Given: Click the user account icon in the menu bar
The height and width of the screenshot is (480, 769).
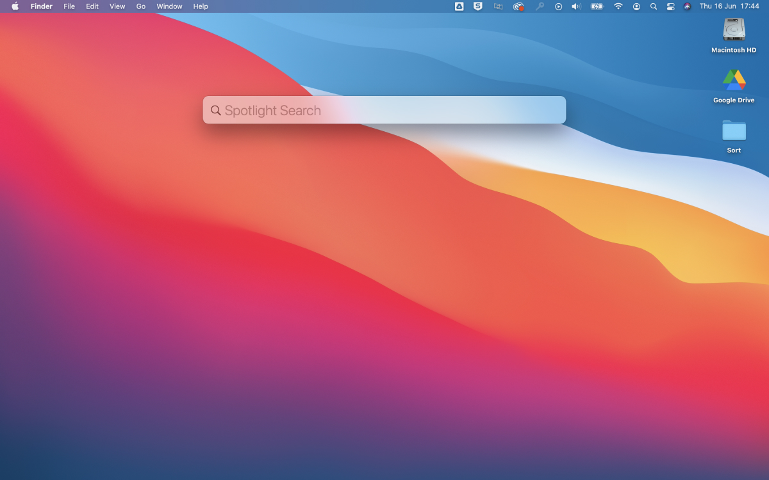Looking at the screenshot, I should pos(636,6).
